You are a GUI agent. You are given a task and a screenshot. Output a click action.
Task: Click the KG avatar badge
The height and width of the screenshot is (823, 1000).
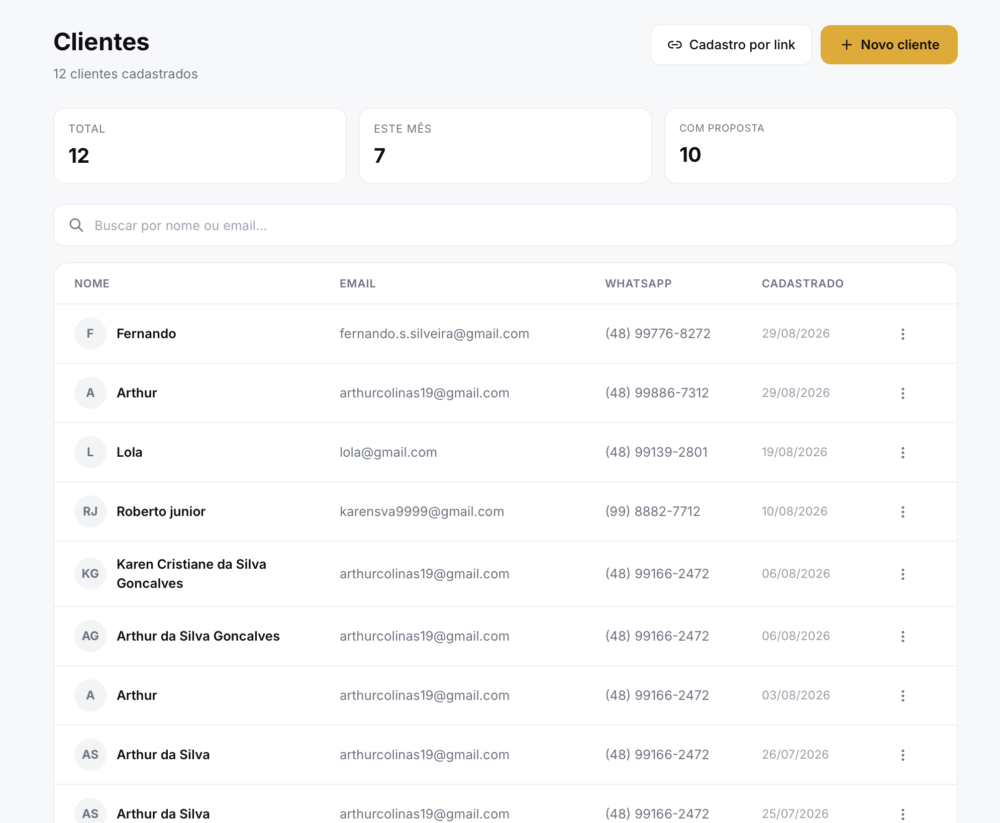(x=90, y=574)
